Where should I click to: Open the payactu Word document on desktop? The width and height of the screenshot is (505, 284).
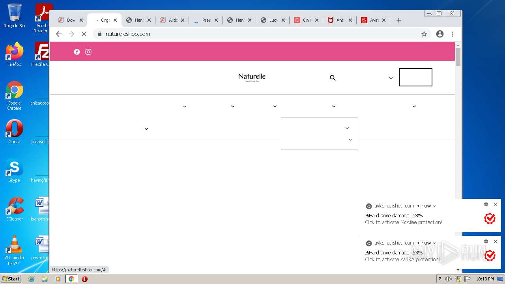(x=41, y=248)
